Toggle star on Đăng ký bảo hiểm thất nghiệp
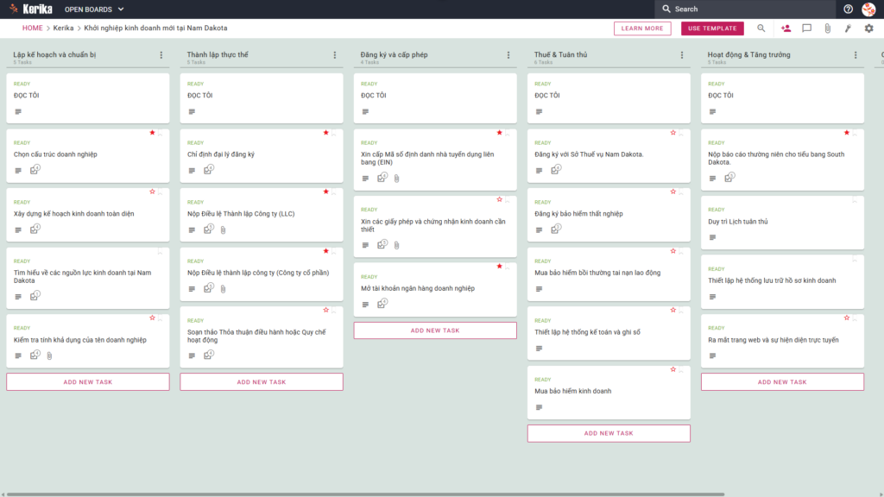This screenshot has width=884, height=497. [x=673, y=192]
